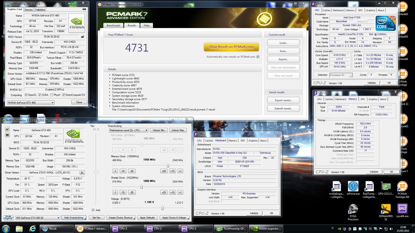The height and width of the screenshot is (233, 415).
Task: Open RealTemp desktop shortcut
Action: click(369, 190)
